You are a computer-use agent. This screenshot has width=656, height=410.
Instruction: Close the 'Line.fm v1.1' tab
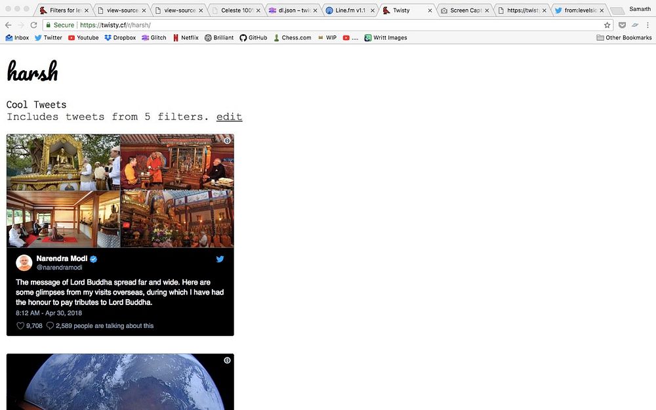[x=373, y=10]
